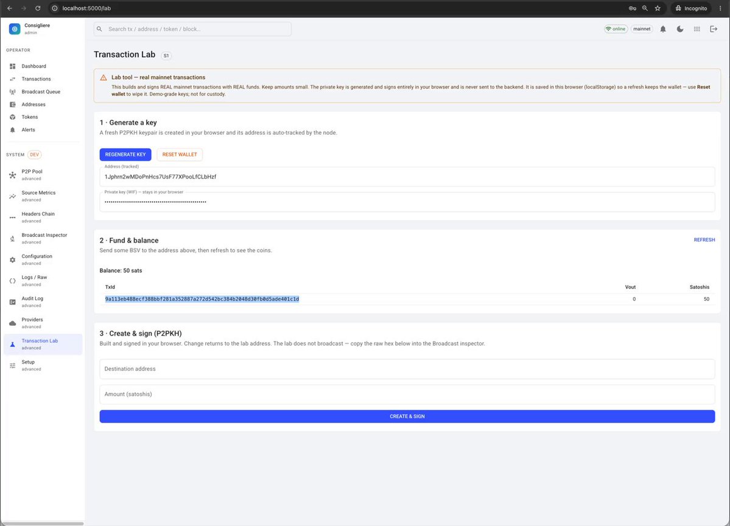Viewport: 730px width, 526px height.
Task: Click the Private key (WIF) field
Action: click(407, 202)
